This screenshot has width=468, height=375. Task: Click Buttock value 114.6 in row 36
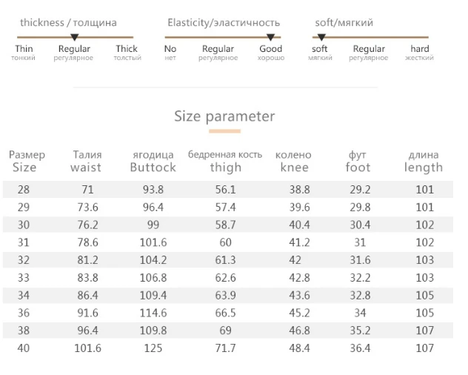click(x=153, y=313)
